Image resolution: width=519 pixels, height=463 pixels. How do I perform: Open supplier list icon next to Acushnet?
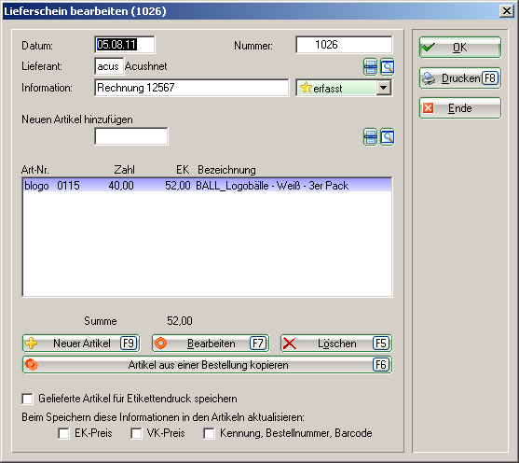370,67
